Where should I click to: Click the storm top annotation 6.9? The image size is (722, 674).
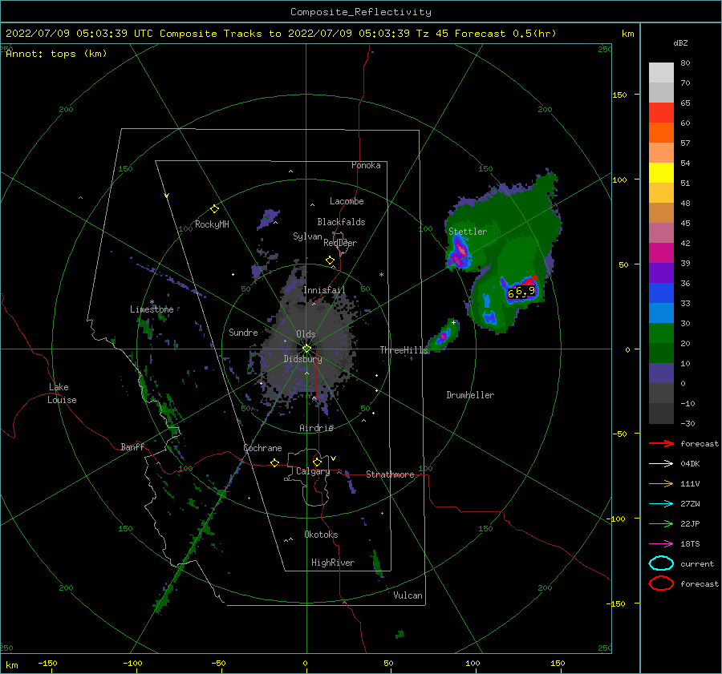(525, 291)
